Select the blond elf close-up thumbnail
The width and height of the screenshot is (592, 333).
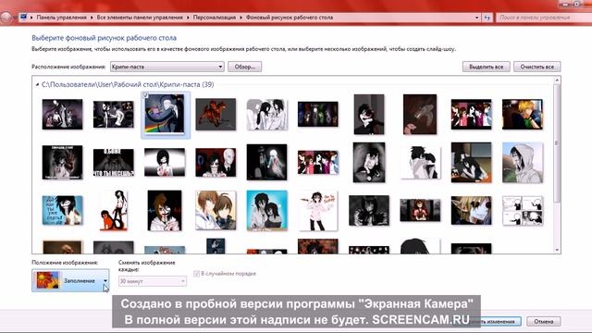click(x=471, y=210)
